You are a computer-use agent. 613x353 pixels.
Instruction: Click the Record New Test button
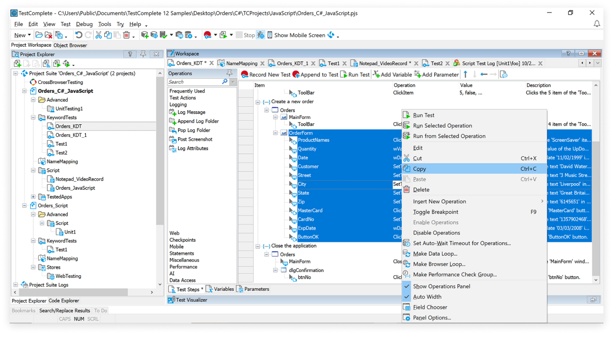click(266, 74)
